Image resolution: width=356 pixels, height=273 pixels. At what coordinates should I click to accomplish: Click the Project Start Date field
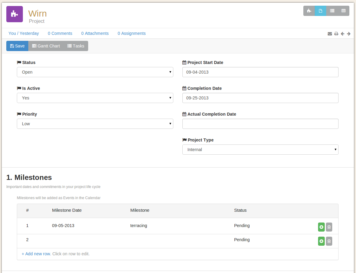(260, 72)
